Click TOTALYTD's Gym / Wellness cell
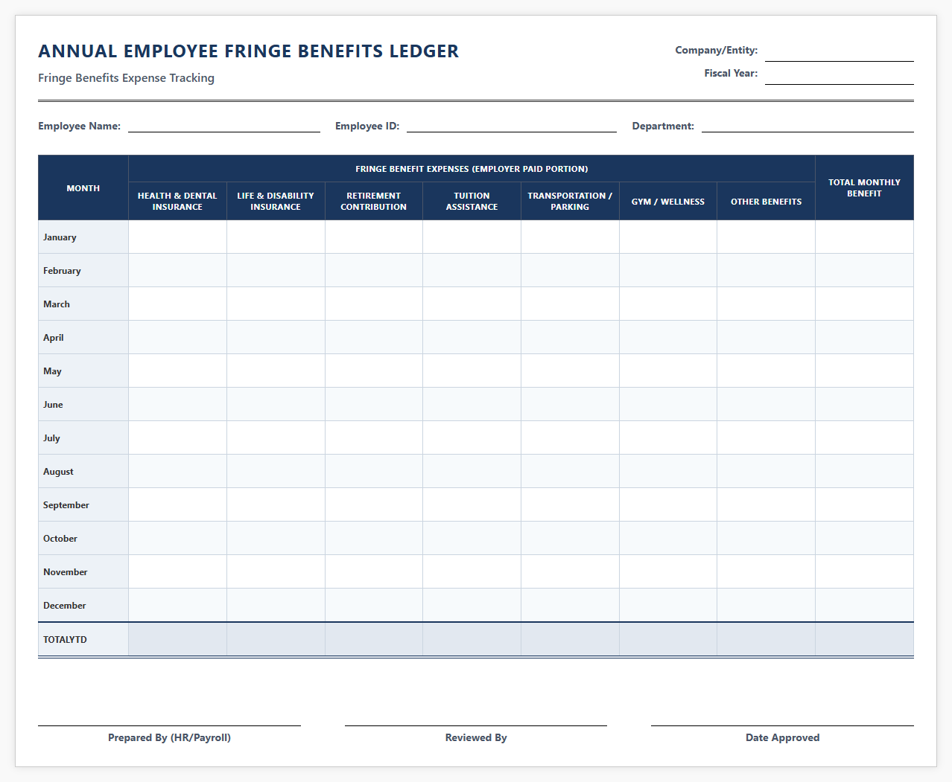Screen dimensions: 952x782 pyautogui.click(x=668, y=639)
